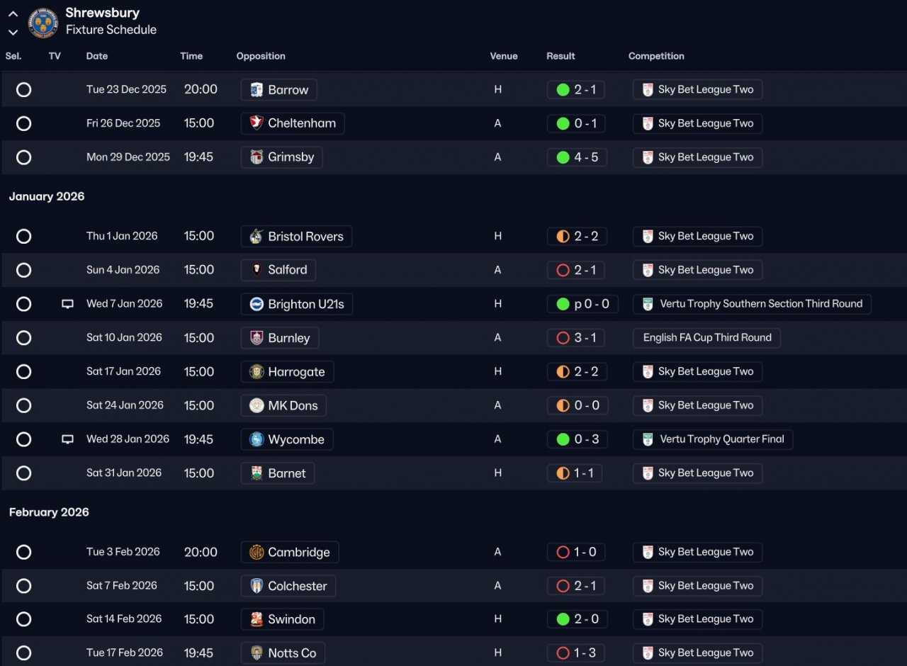Click the Barrow club badge
907x666 pixels.
(x=257, y=90)
